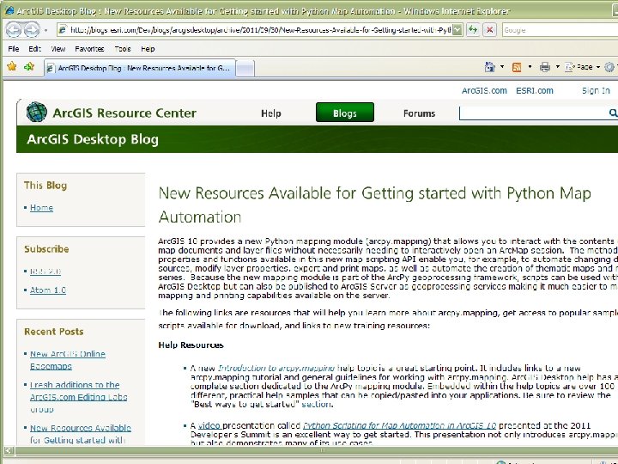Click the Sign In link
Viewport: 618px width, 464px height.
pyautogui.click(x=596, y=91)
